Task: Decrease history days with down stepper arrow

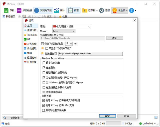Action: point(71,44)
